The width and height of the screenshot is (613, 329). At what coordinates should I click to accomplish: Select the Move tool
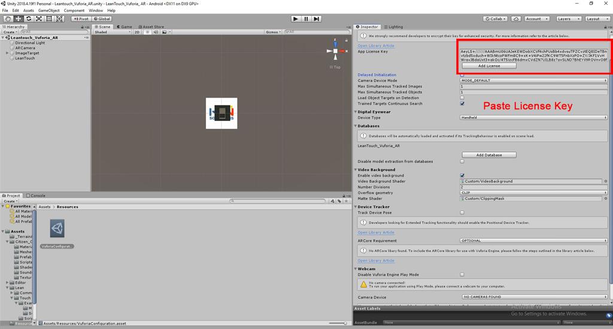(18, 19)
